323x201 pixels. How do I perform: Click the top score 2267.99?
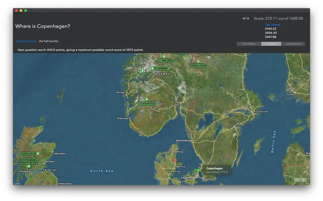pyautogui.click(x=270, y=37)
